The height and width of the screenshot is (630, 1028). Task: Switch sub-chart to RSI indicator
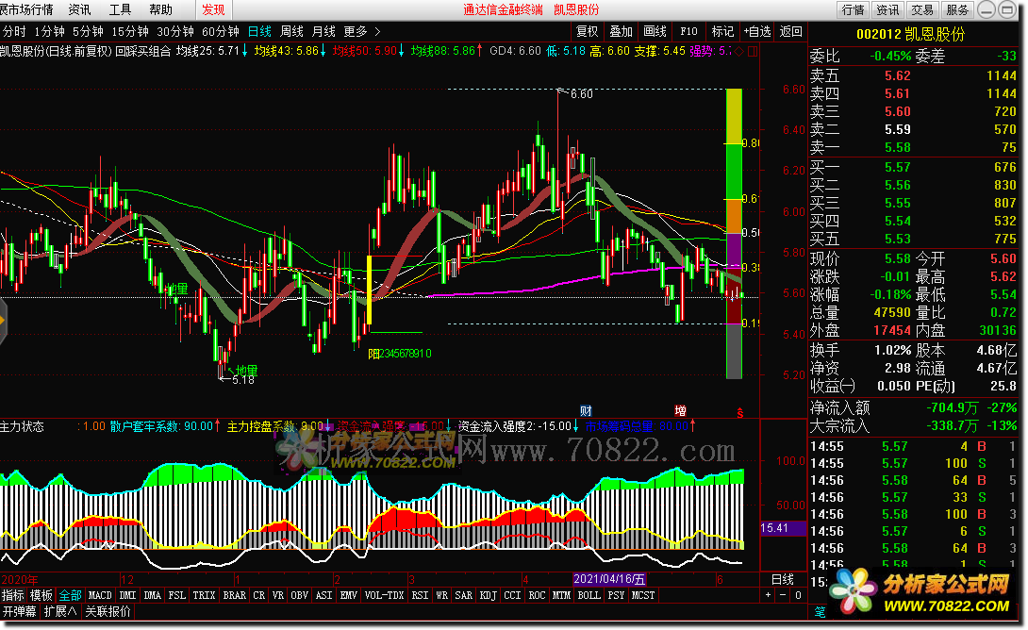420,595
